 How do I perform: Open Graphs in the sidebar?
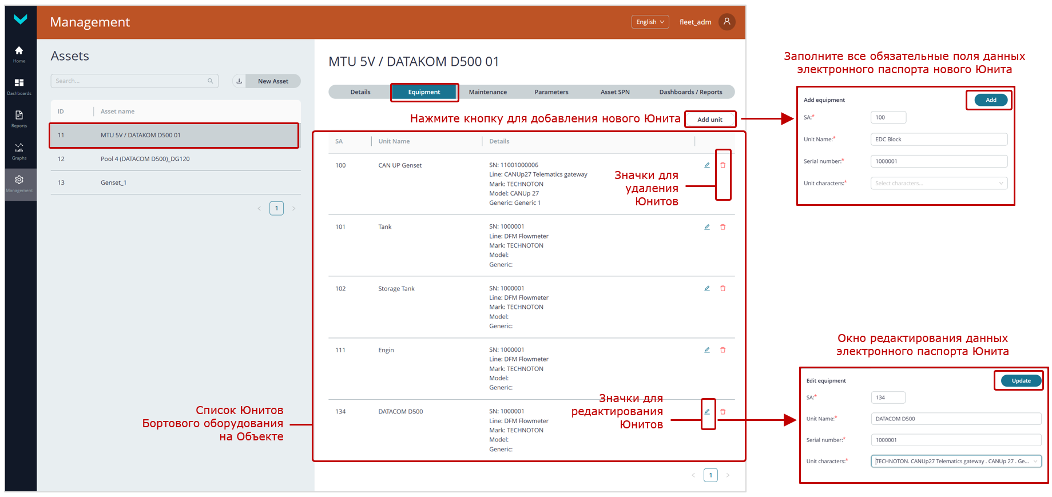(19, 151)
